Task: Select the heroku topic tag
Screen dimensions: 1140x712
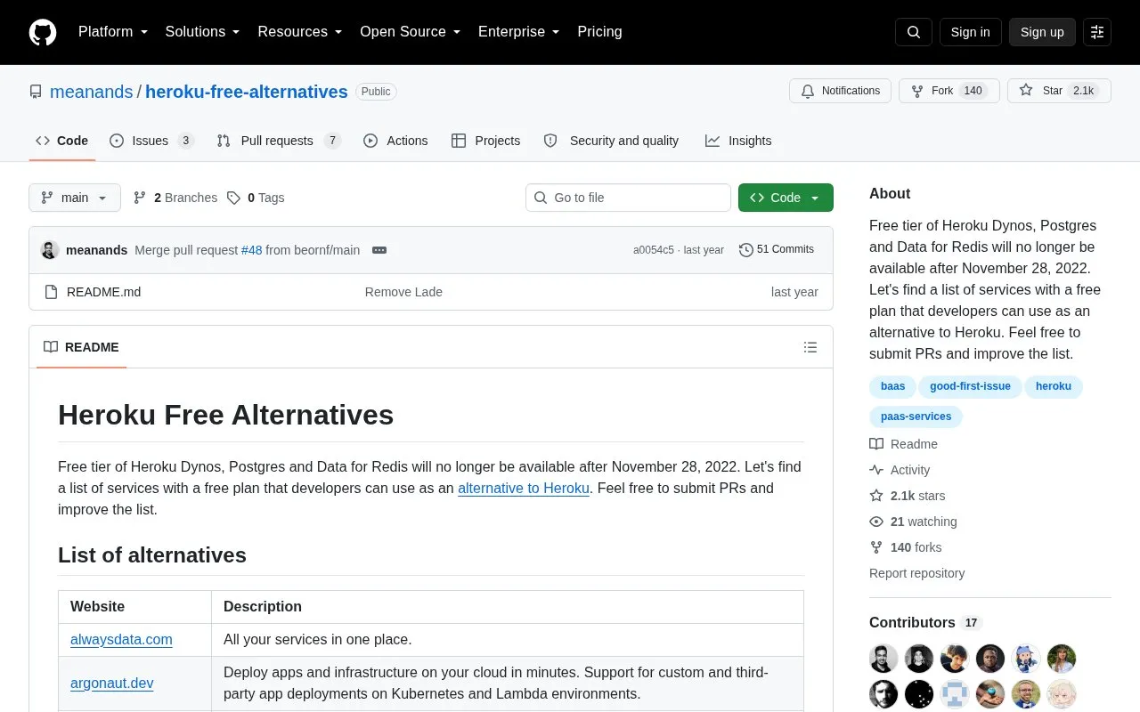Action: point(1054,386)
